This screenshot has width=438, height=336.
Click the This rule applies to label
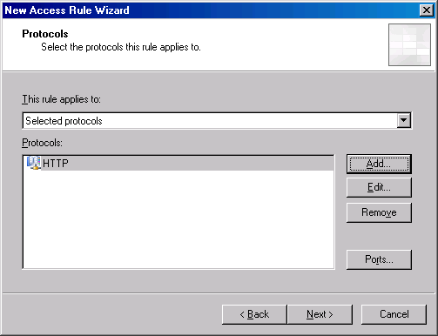[x=61, y=99]
